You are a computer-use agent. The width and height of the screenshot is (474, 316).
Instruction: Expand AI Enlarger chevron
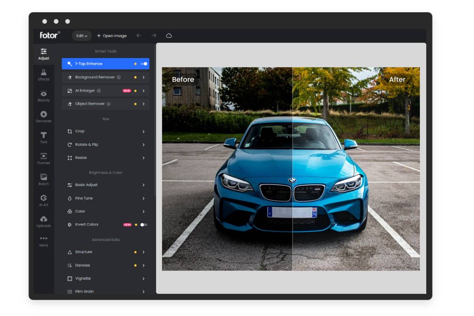point(143,90)
